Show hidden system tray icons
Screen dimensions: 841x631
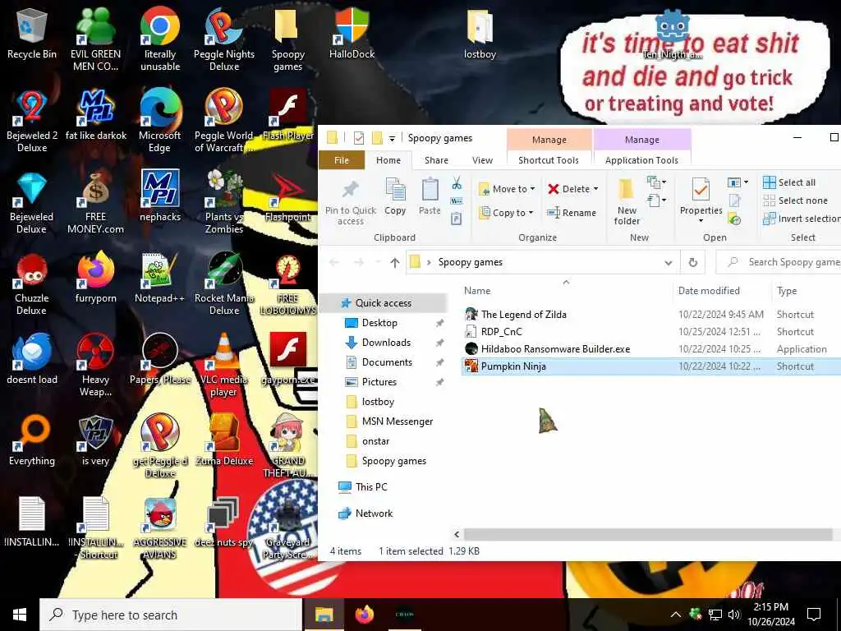(676, 615)
